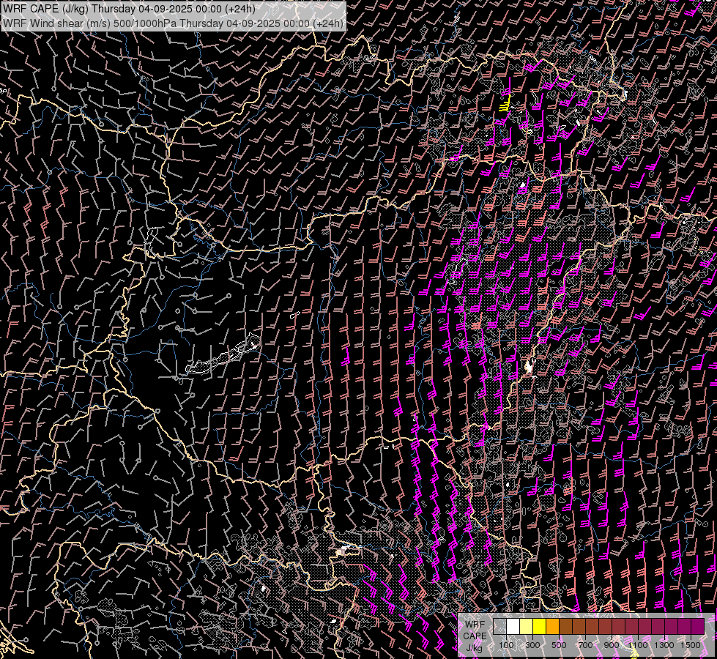This screenshot has height=659, width=717.
Task: Select the transparent grey first legend swatch
Action: pos(499,626)
